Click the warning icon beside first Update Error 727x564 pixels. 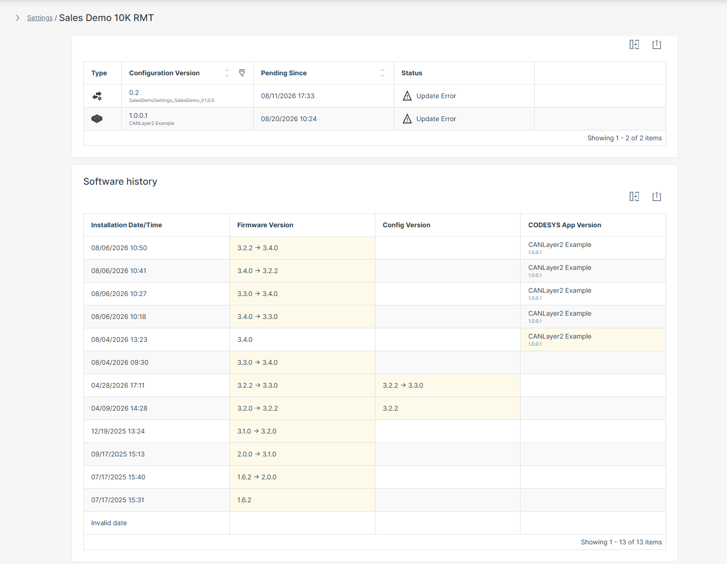(407, 96)
